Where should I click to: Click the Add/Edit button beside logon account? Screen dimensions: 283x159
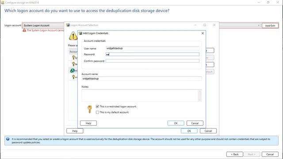click(270, 26)
